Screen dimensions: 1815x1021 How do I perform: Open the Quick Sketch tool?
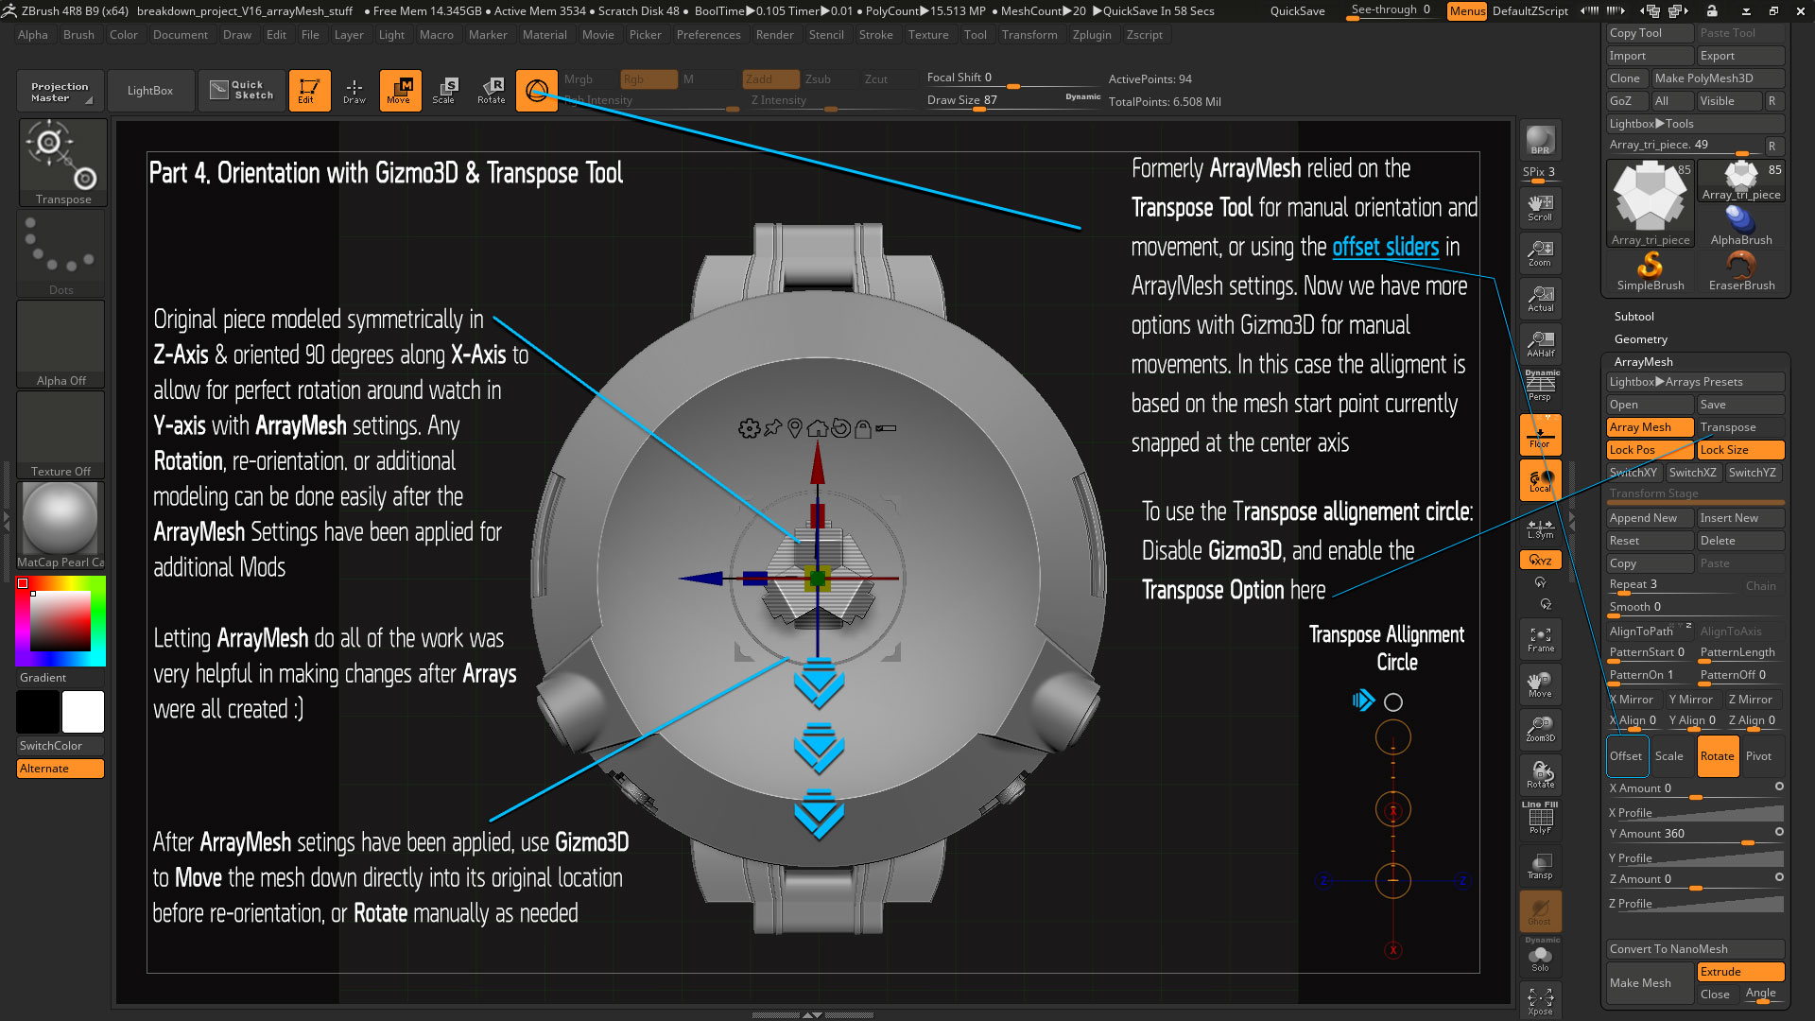click(243, 91)
